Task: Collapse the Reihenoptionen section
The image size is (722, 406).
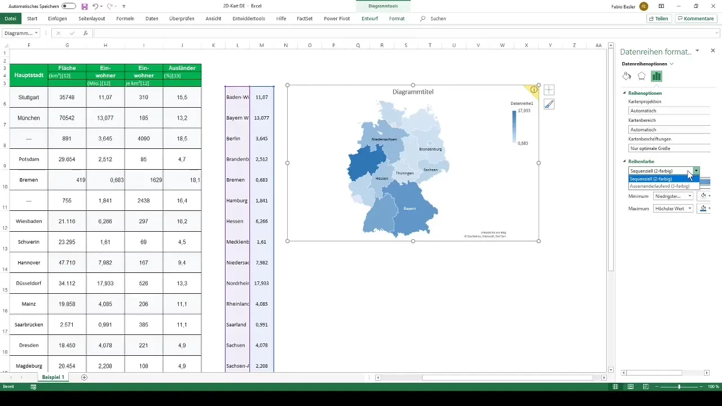Action: pyautogui.click(x=624, y=93)
